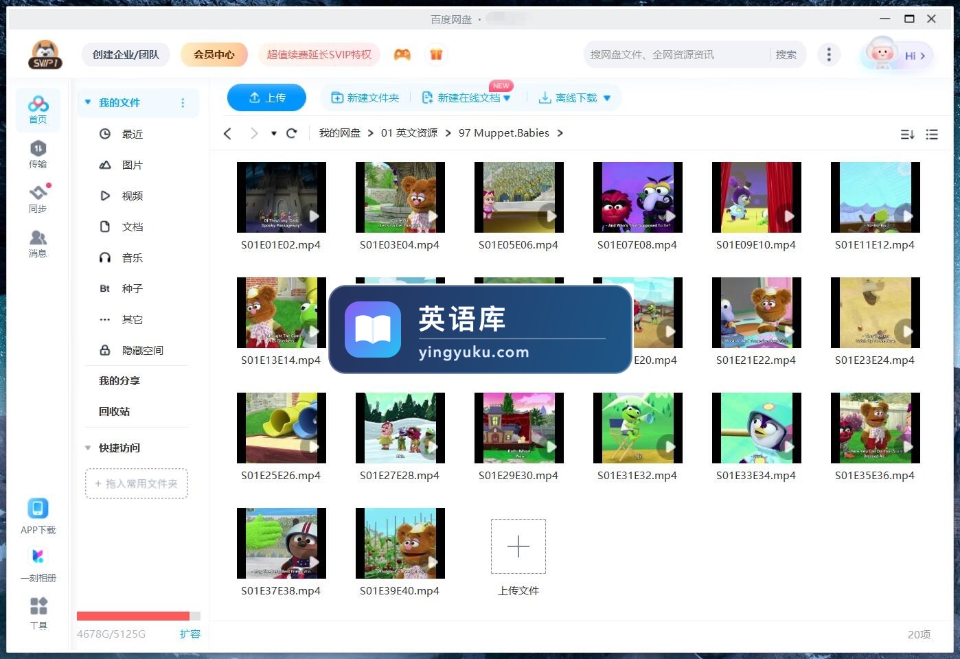Image resolution: width=960 pixels, height=659 pixels.
Task: Click 拖入常用文件夹 drop area
Action: 137,483
